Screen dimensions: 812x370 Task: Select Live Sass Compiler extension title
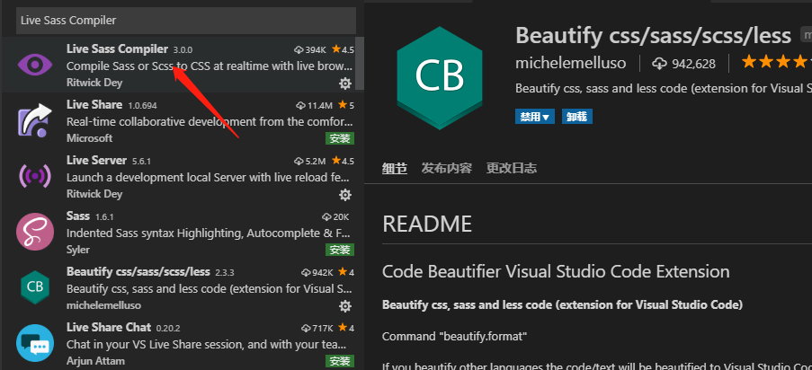point(117,49)
